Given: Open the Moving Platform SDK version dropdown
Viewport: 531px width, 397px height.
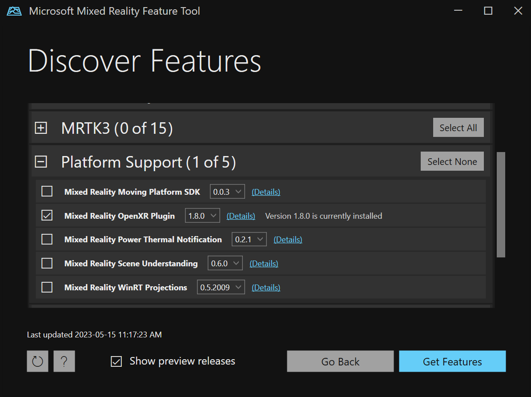Looking at the screenshot, I should tap(239, 191).
